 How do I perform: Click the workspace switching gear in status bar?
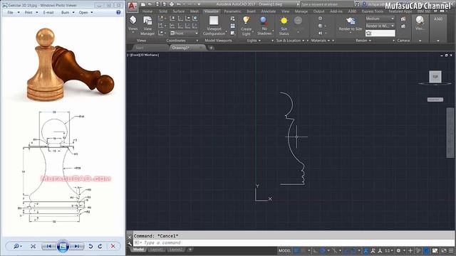398,250
